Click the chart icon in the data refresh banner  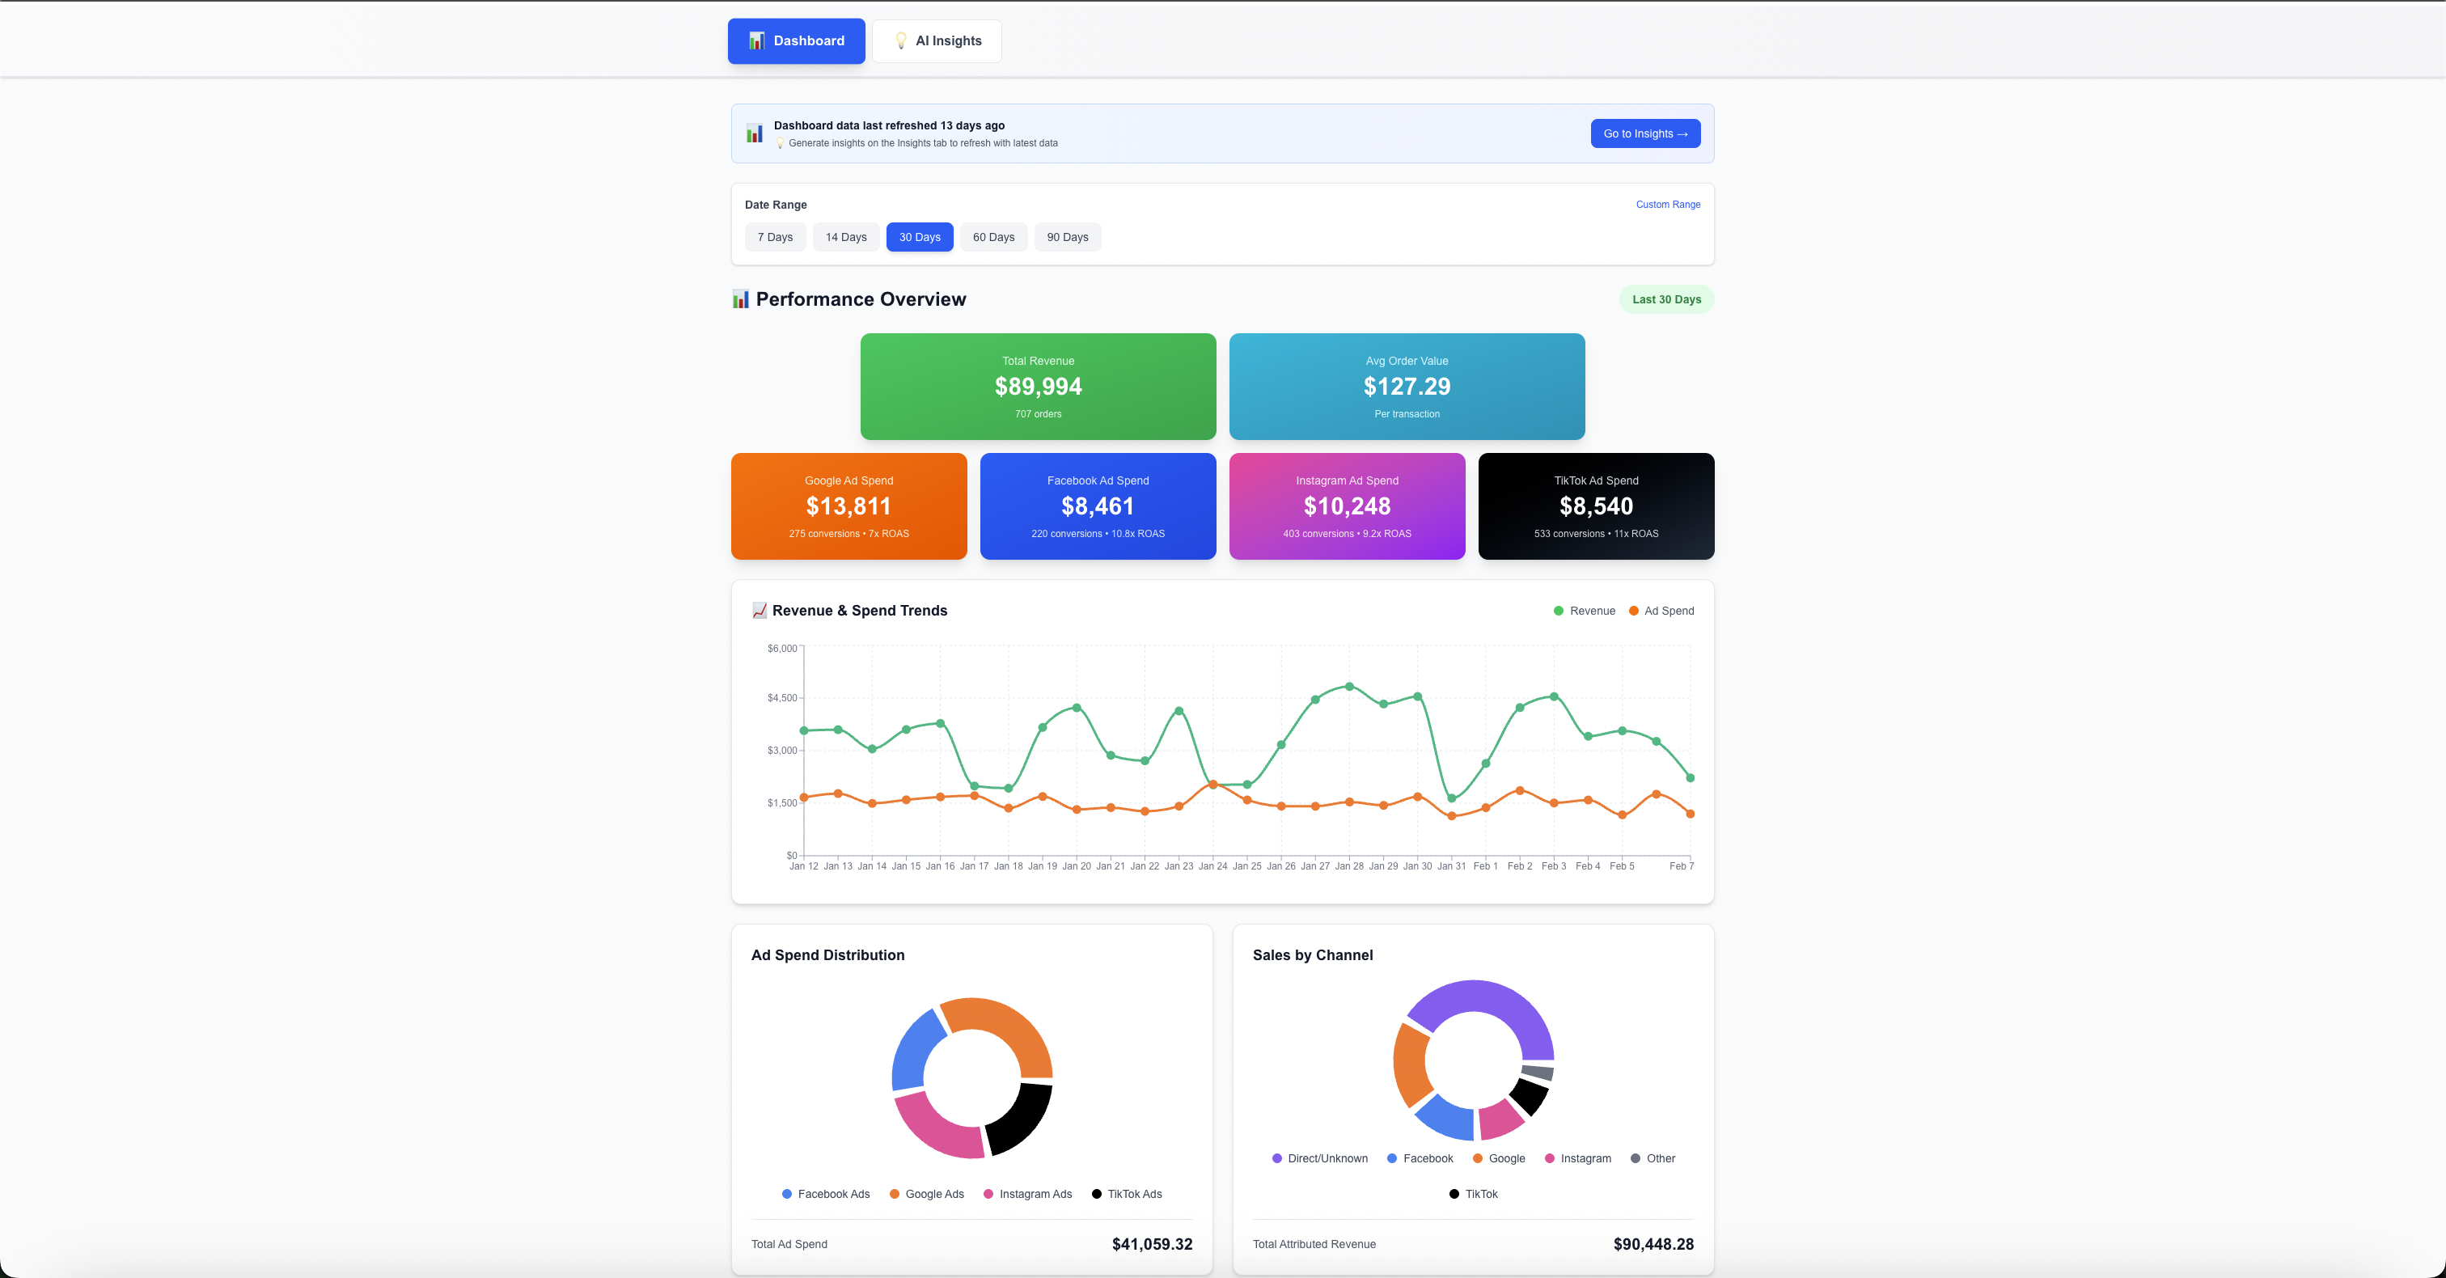[x=754, y=133]
